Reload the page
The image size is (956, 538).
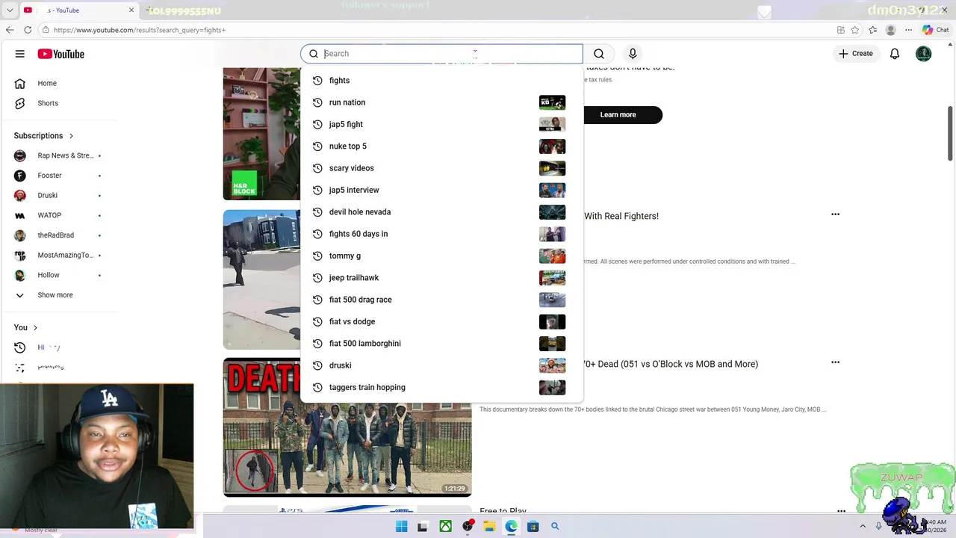[x=28, y=30]
